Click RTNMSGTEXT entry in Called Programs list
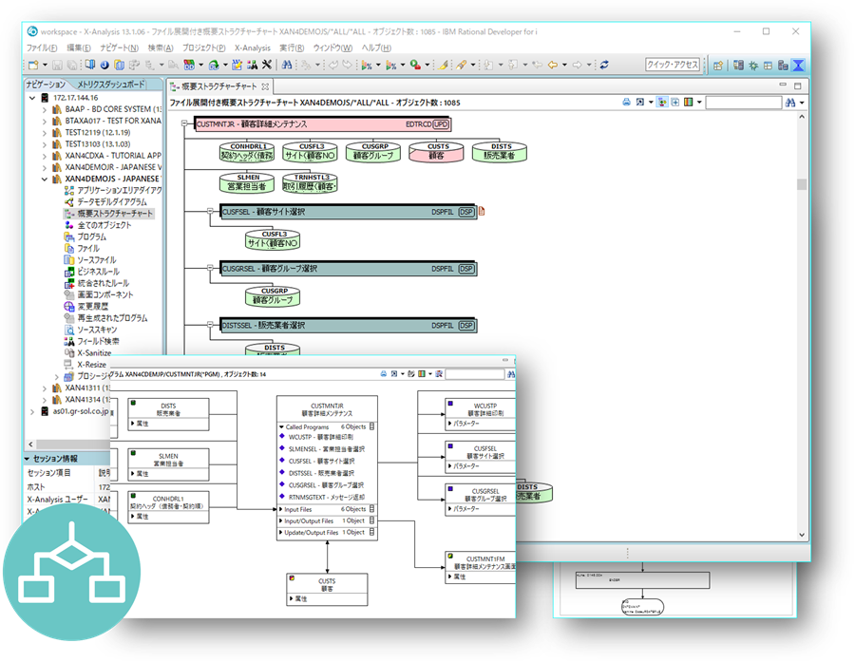This screenshot has height=662, width=855. [x=327, y=497]
